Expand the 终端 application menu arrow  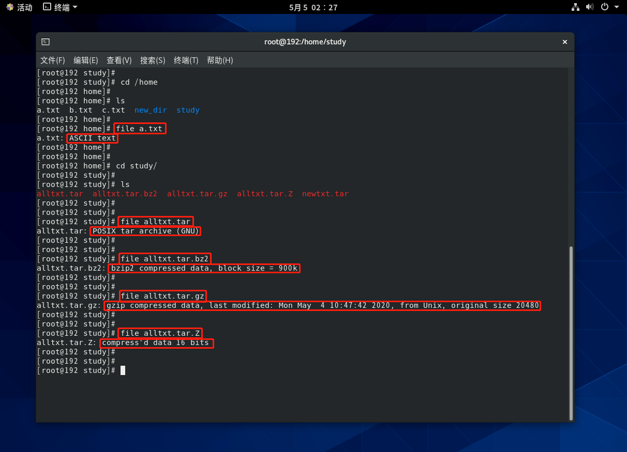75,7
